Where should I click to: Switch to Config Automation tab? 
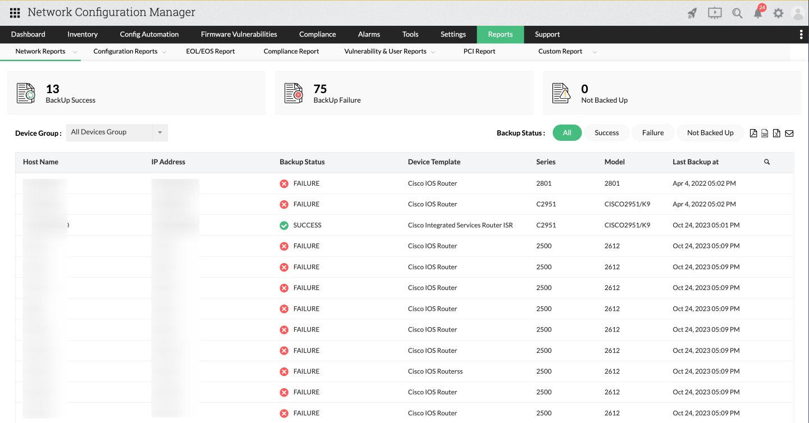coord(149,34)
